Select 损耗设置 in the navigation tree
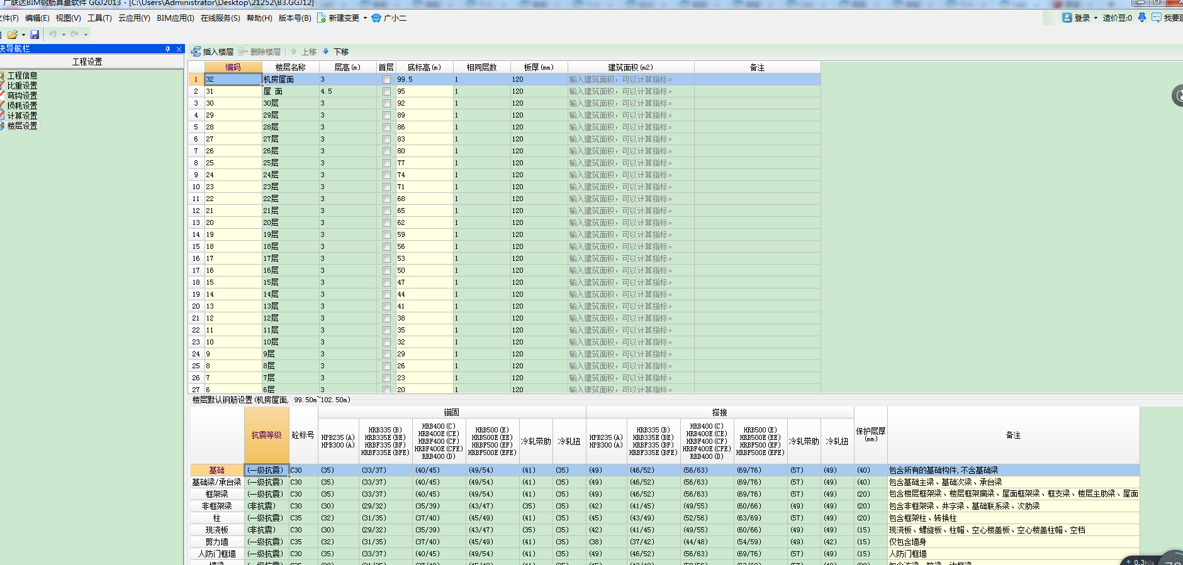 pyautogui.click(x=22, y=106)
